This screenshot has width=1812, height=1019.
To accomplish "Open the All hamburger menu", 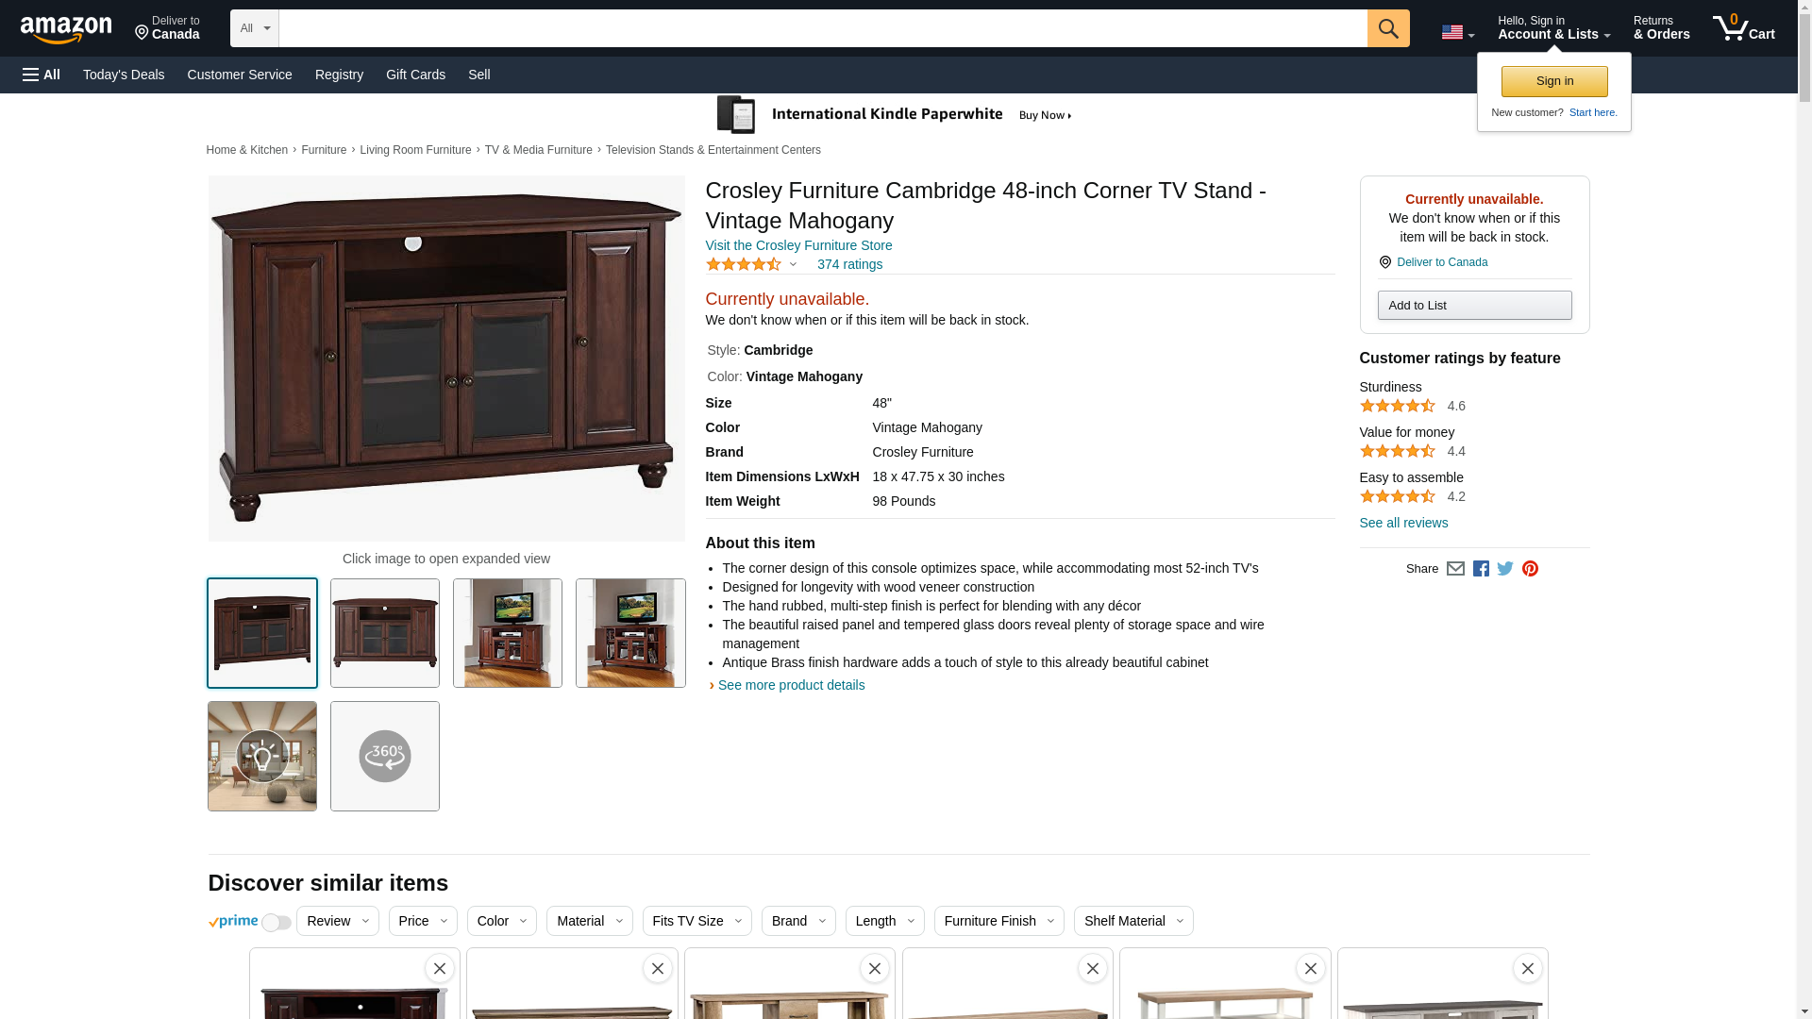I will [42, 75].
